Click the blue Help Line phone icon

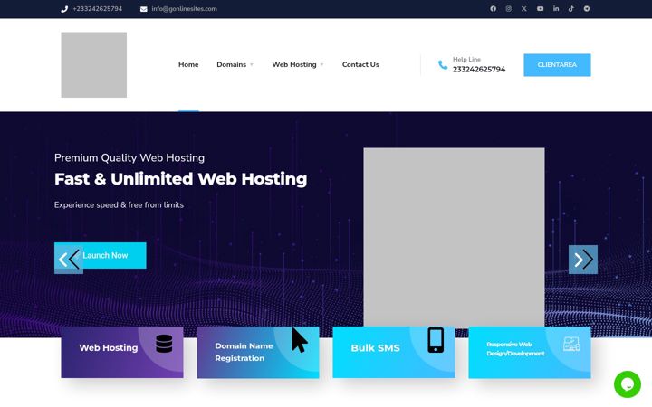443,65
